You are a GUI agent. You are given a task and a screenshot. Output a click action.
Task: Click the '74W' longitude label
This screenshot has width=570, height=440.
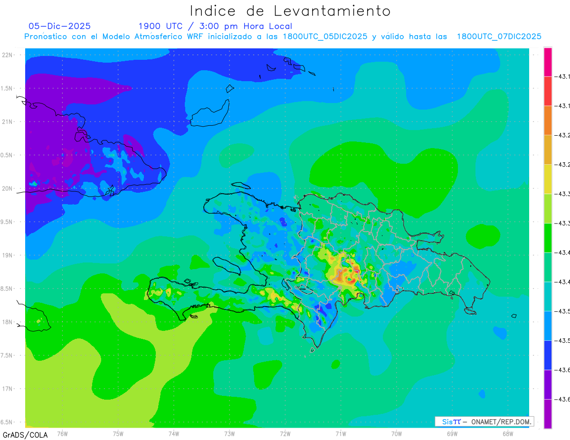click(x=174, y=434)
